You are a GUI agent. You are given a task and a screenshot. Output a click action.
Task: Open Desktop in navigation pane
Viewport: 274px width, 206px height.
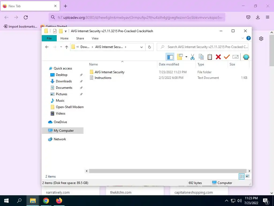pyautogui.click(x=62, y=75)
